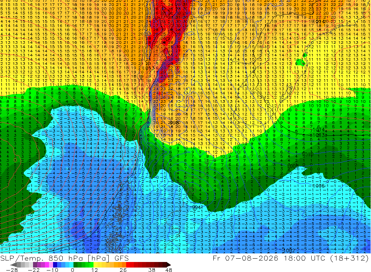Click the "1006" isobar label on the map
The width and height of the screenshot is (371, 272).
coord(318,186)
